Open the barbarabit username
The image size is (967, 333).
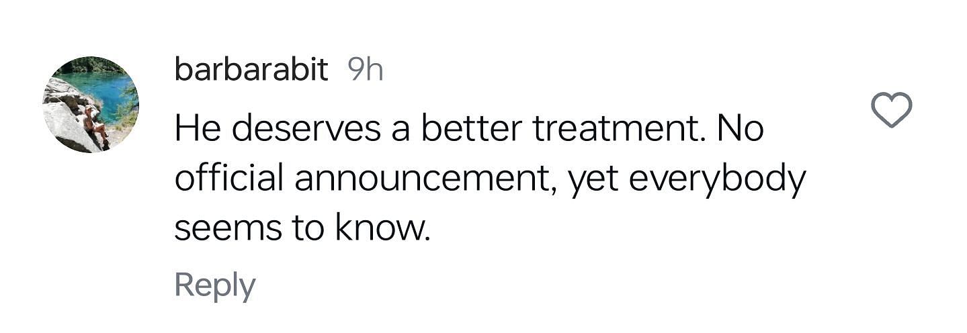(x=251, y=69)
